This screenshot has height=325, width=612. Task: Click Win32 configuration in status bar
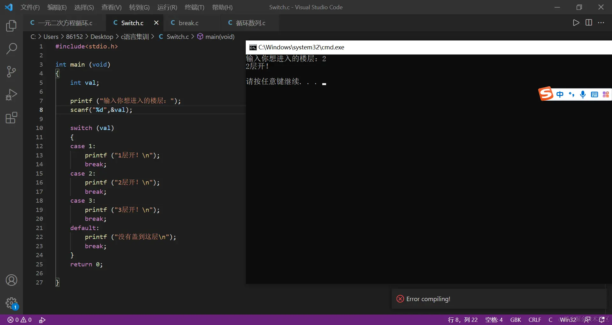tap(568, 320)
